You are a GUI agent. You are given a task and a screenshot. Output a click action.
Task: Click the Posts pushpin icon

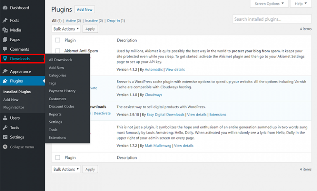tap(5, 20)
